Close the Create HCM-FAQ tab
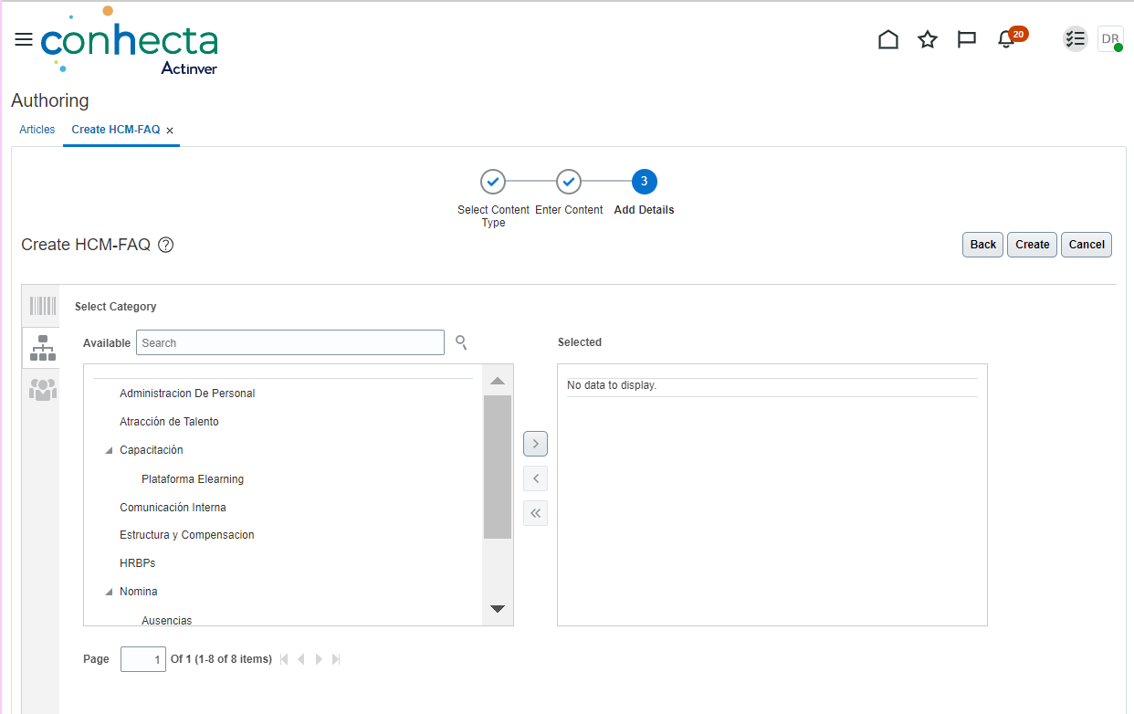Screen dimensions: 1134x714 (169, 130)
